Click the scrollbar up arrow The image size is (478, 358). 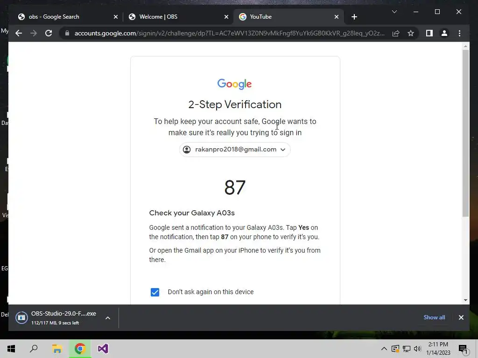465,46
